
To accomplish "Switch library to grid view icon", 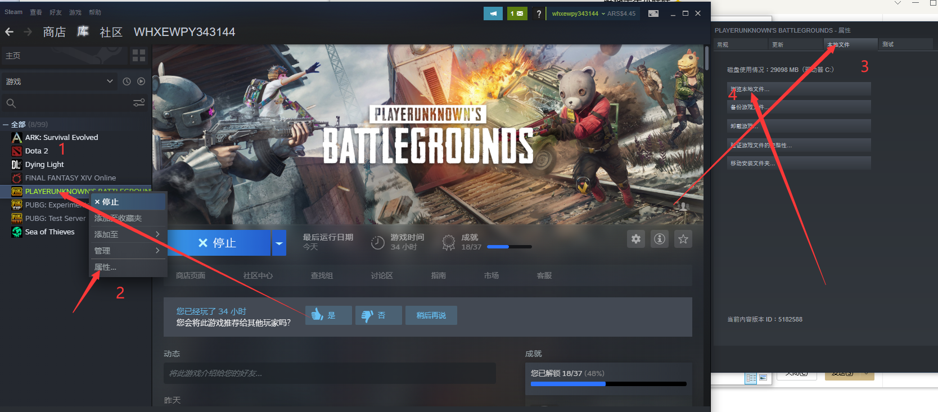I will coord(139,55).
